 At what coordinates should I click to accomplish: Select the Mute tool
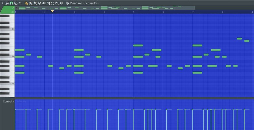pyautogui.click(x=44, y=3)
